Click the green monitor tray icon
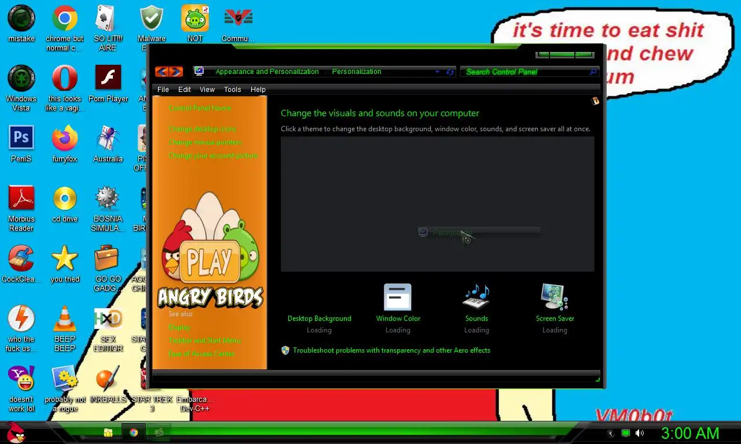Image resolution: width=741 pixels, height=444 pixels. pyautogui.click(x=626, y=433)
